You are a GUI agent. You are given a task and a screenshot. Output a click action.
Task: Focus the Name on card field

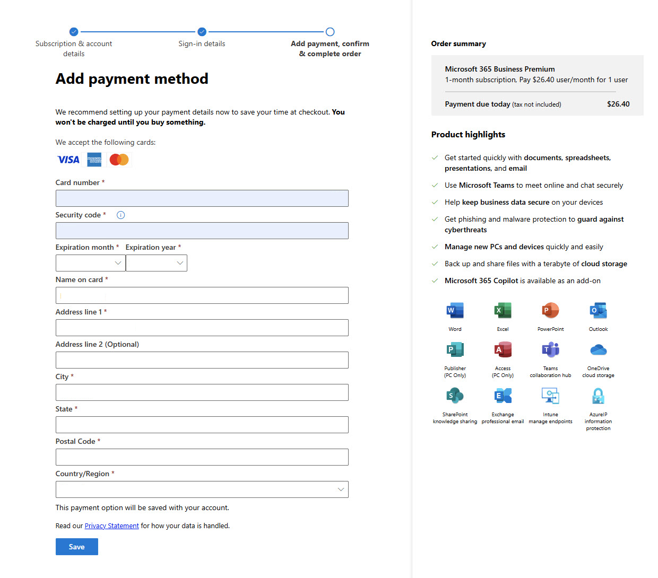202,295
